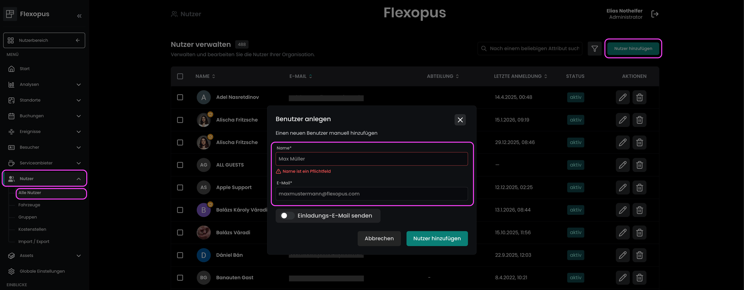Screen dimensions: 744x290
Task: Click the filter funnel icon
Action: coord(594,49)
